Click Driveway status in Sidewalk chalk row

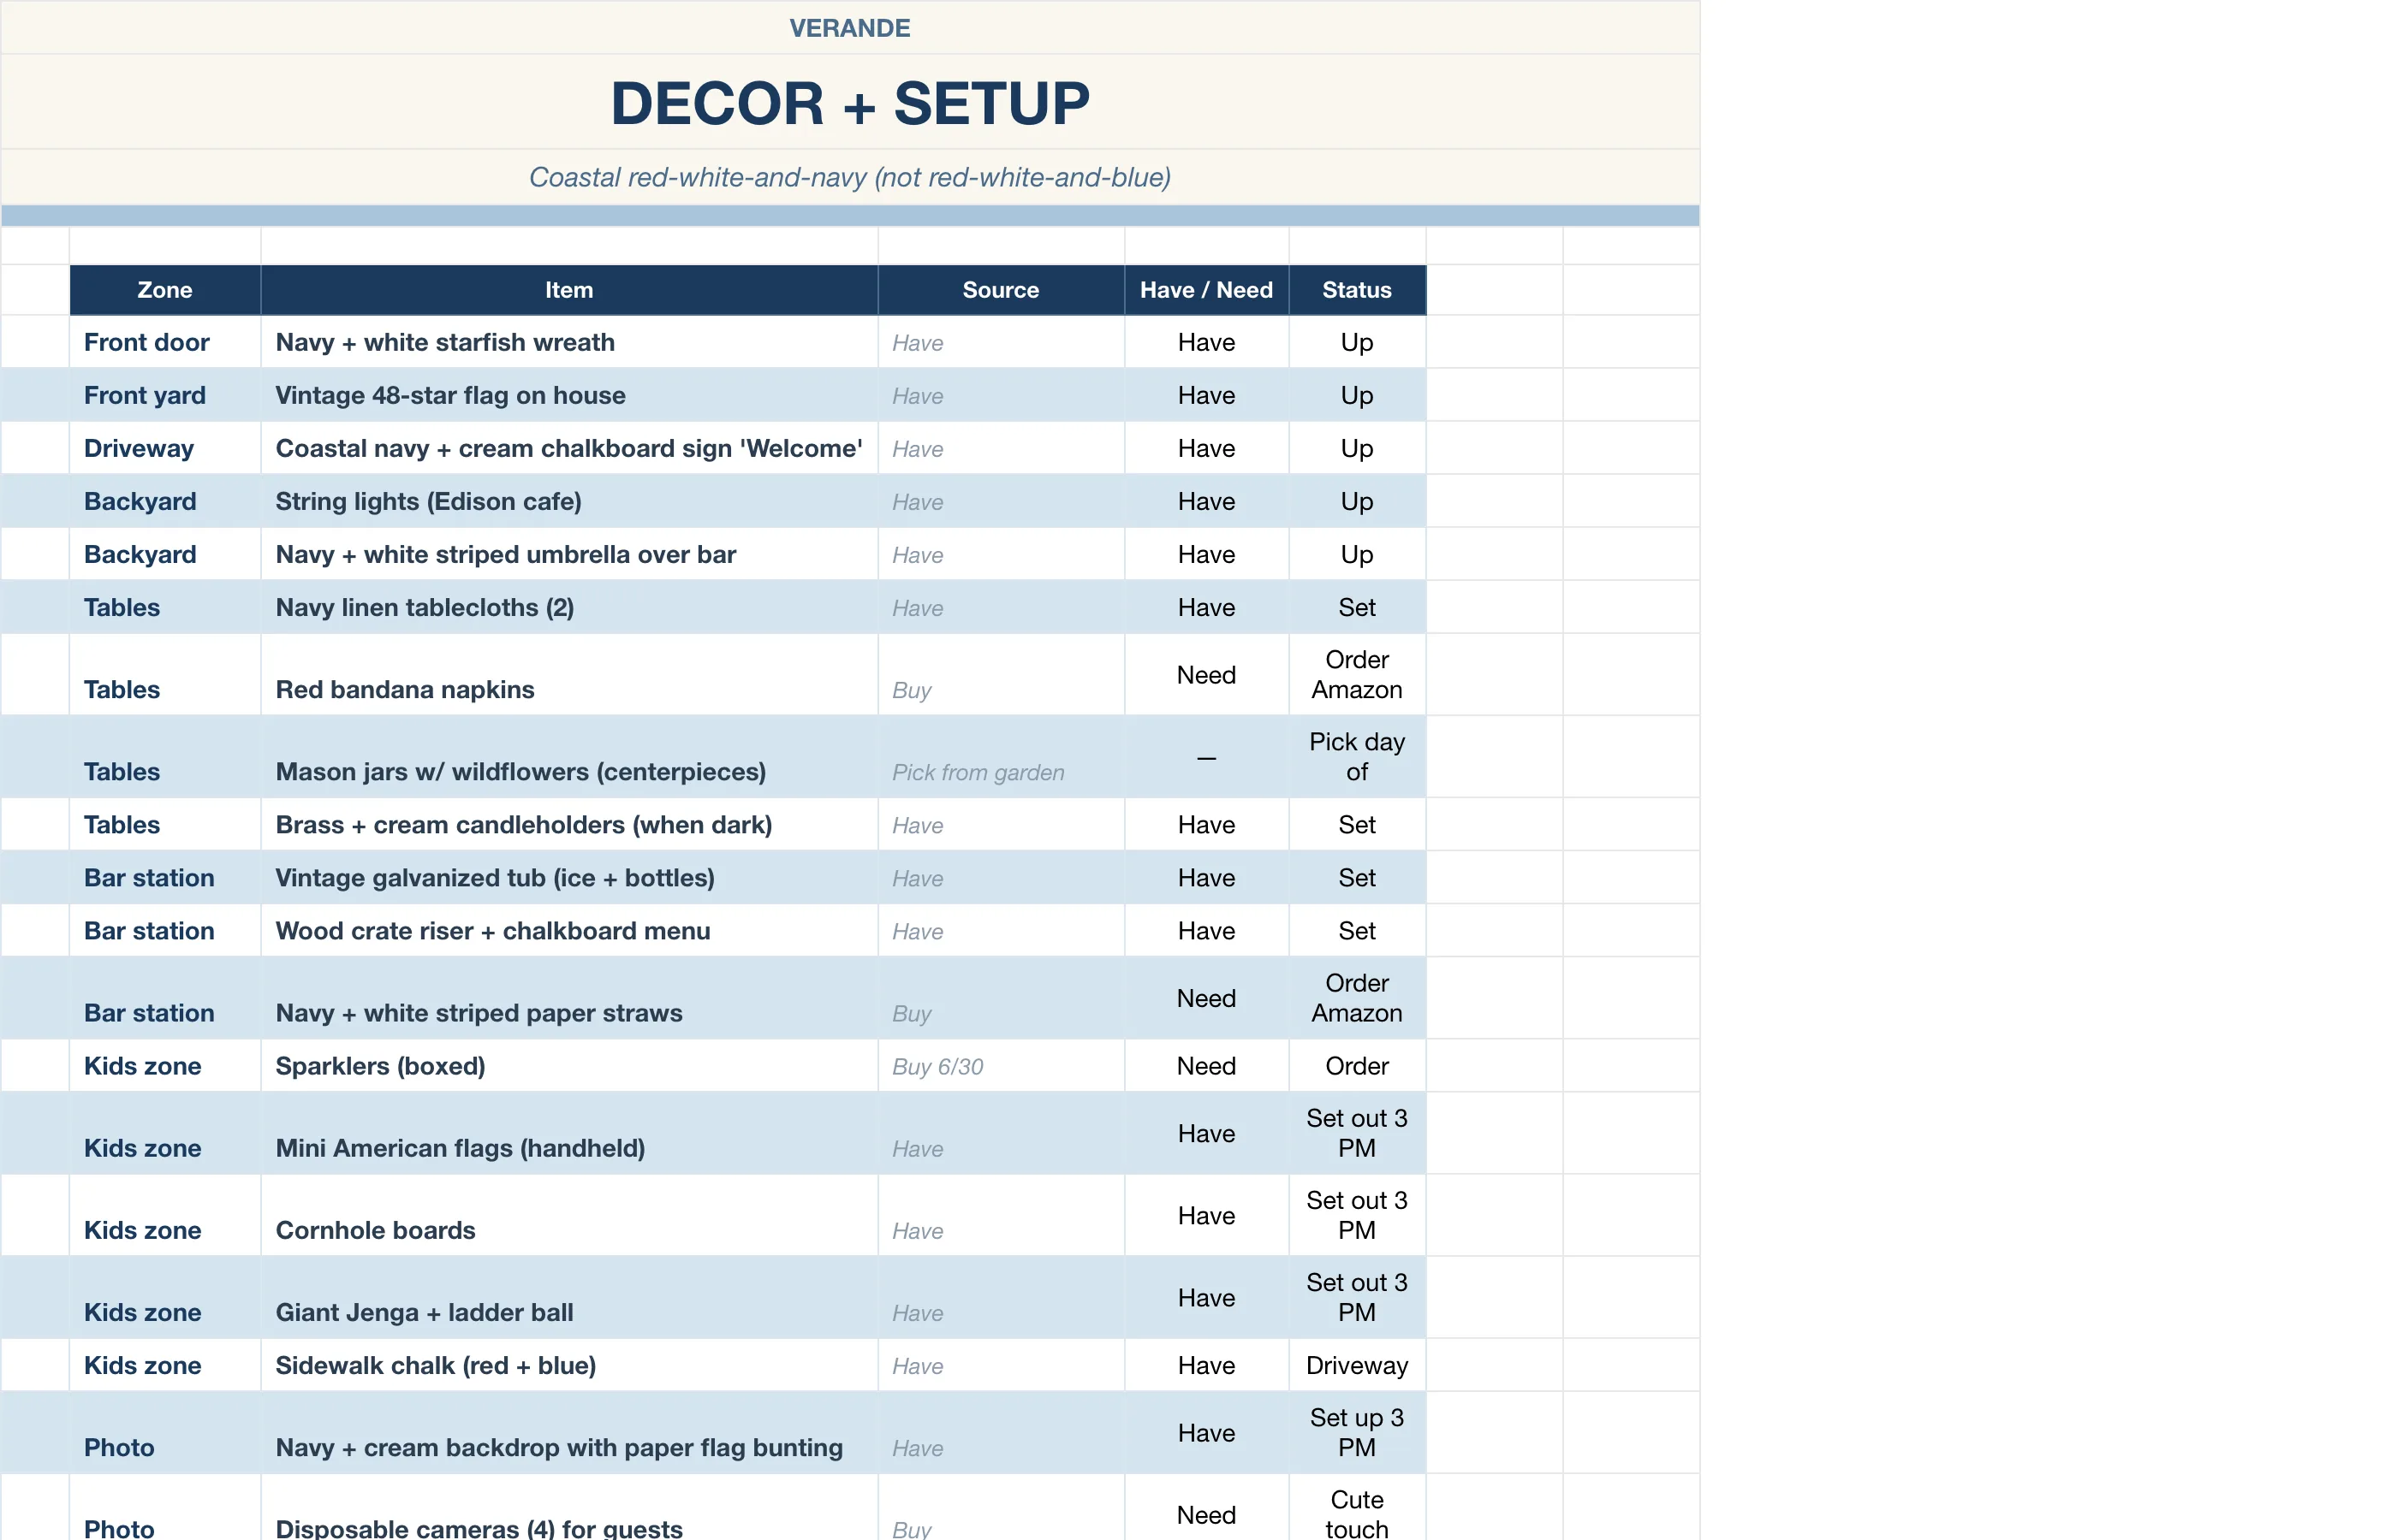tap(1357, 1365)
